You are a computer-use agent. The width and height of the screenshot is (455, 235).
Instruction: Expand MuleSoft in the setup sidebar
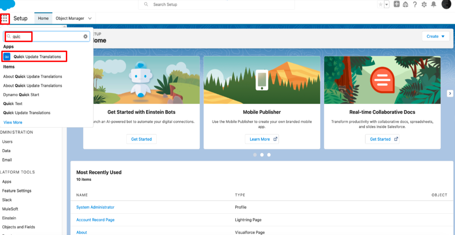pyautogui.click(x=10, y=209)
